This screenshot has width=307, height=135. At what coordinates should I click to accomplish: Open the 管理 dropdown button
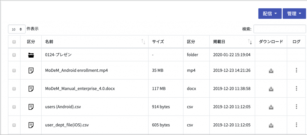(294, 13)
